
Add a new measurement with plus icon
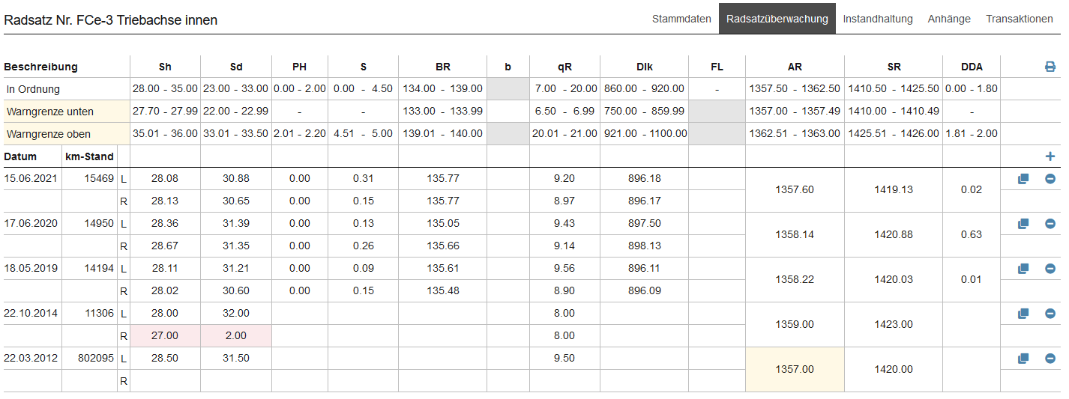(1050, 156)
